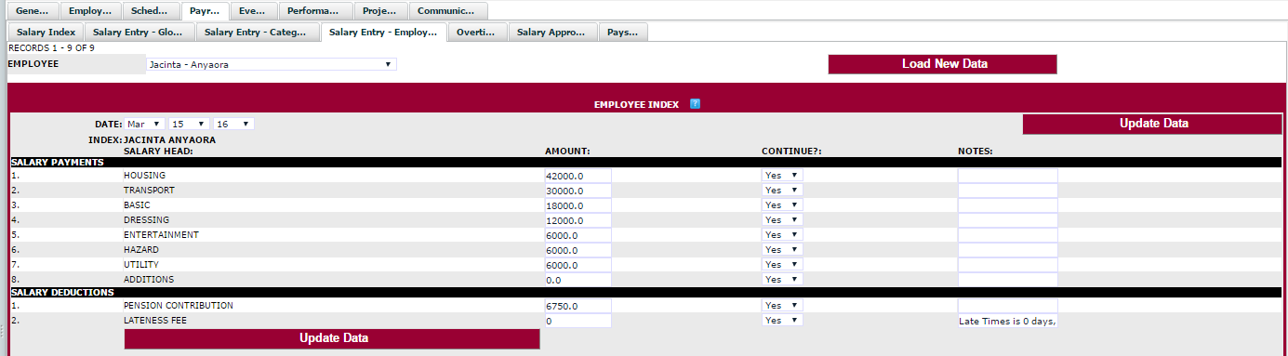
Task: Open the Salary Appro... sub-tab
Action: pyautogui.click(x=553, y=32)
